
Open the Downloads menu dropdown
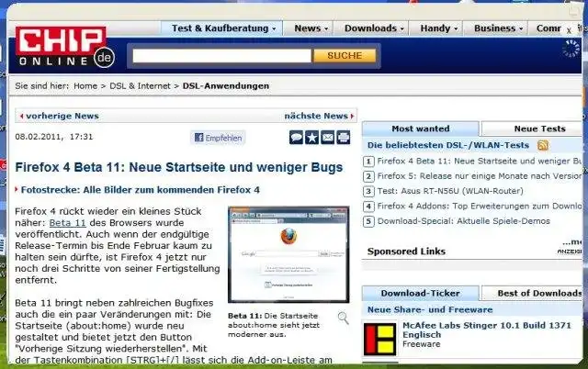tap(374, 28)
